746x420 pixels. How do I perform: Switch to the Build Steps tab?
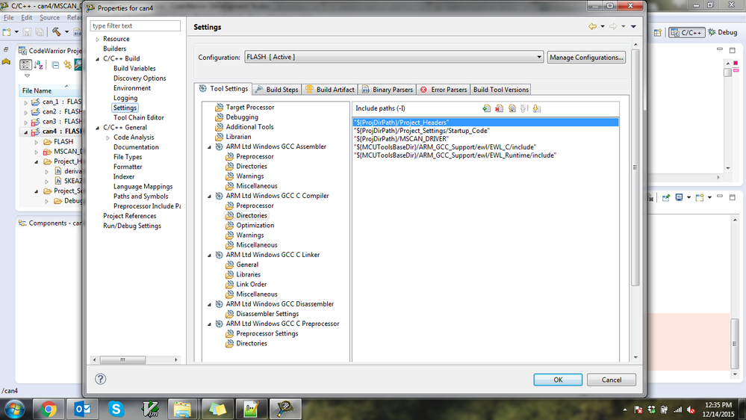tap(276, 90)
